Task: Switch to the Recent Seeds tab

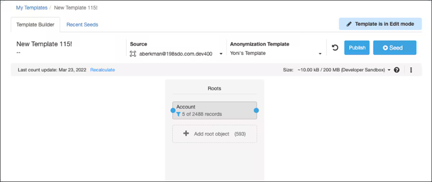Action: click(82, 24)
